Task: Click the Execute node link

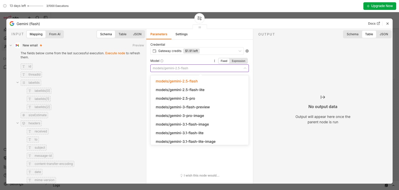Action: point(115,53)
